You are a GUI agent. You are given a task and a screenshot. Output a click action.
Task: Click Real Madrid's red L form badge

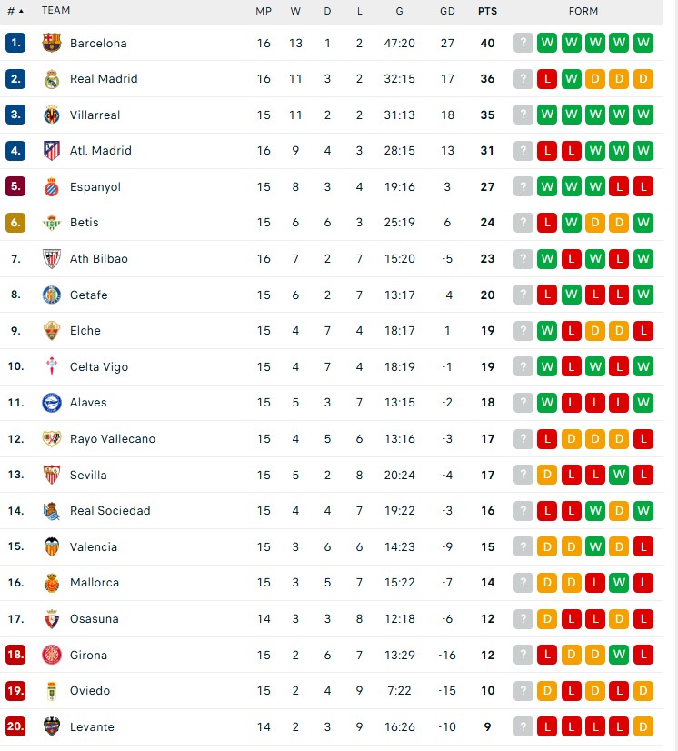[547, 79]
